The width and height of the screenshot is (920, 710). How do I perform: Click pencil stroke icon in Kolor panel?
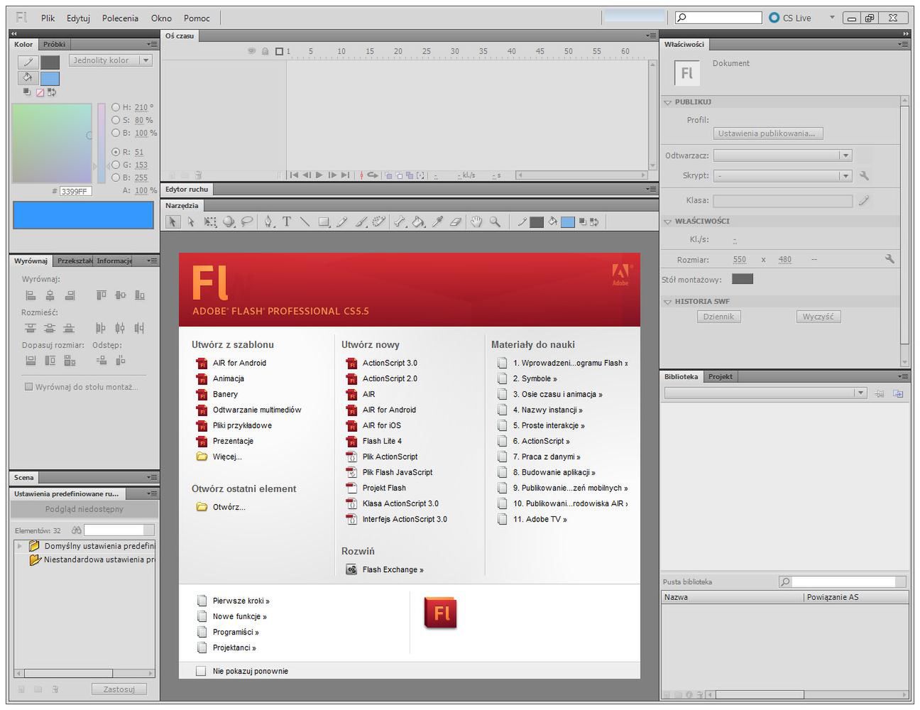(28, 62)
